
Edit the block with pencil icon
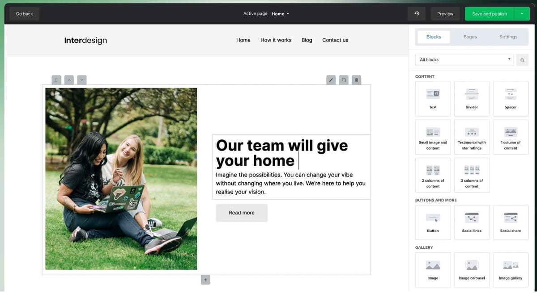tap(331, 80)
